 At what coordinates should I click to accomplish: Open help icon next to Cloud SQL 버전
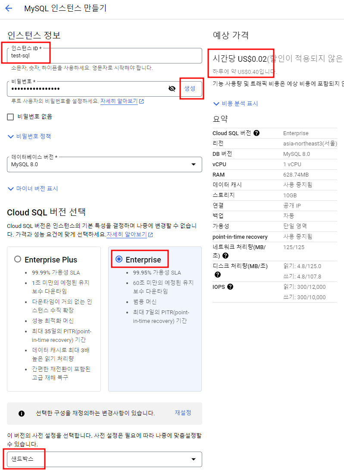256,133
